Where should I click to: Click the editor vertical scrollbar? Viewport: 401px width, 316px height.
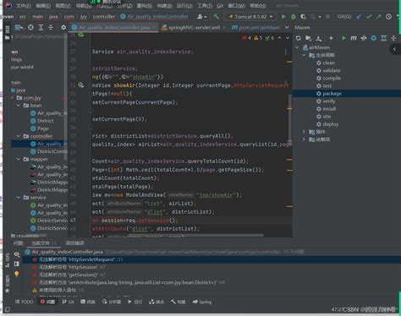289,118
